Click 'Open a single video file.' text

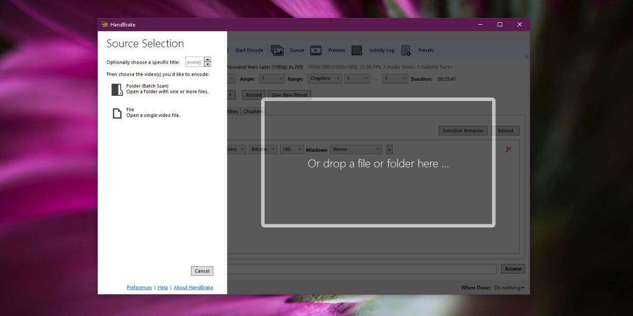pos(153,115)
